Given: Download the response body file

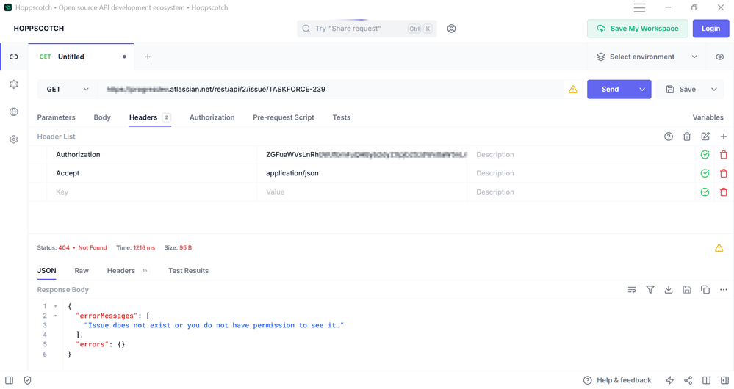Looking at the screenshot, I should (x=669, y=290).
